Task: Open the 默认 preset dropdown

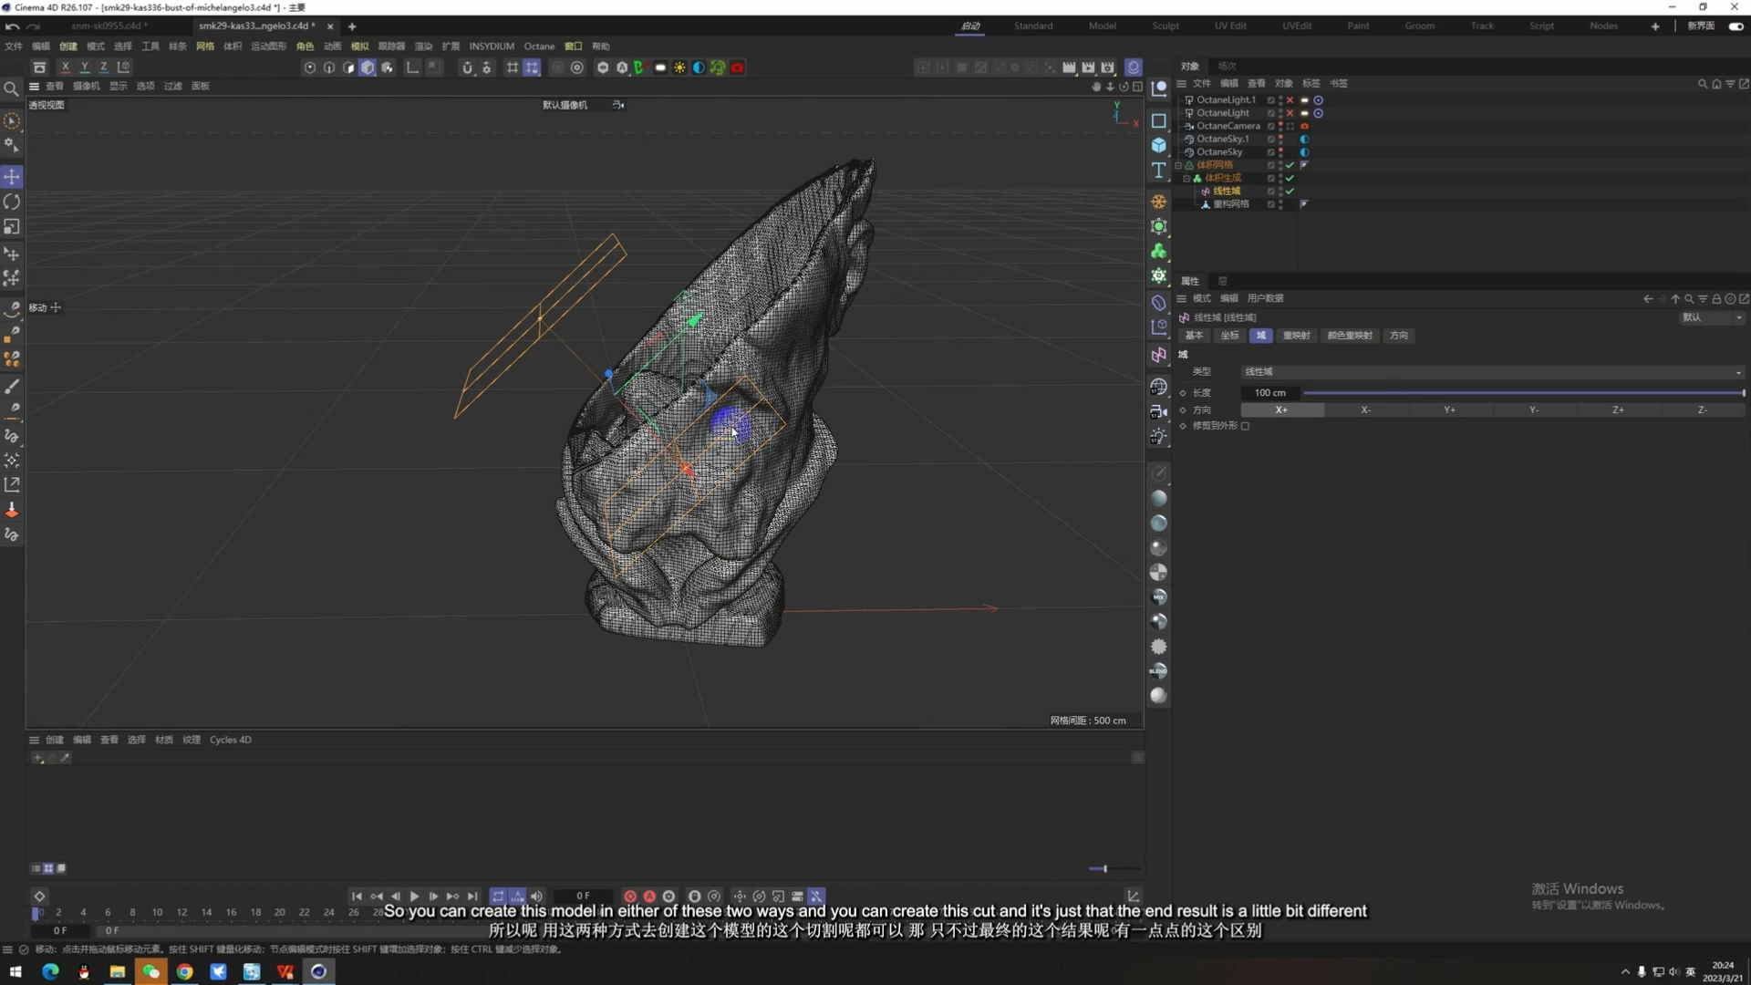Action: point(1712,317)
